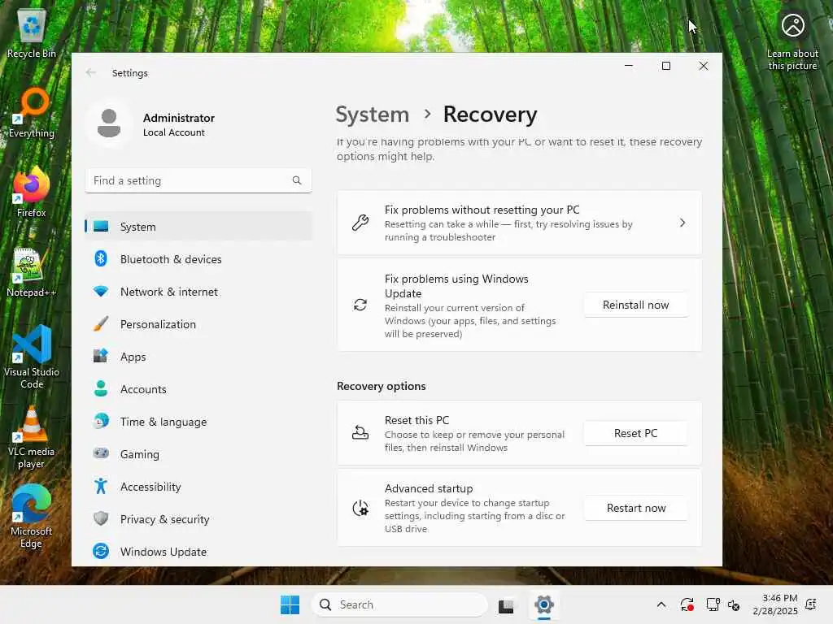
Task: Select System in the sidebar
Action: click(x=198, y=227)
